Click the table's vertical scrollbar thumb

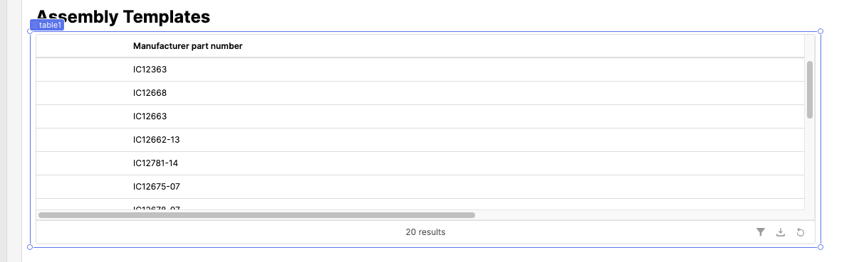click(810, 89)
